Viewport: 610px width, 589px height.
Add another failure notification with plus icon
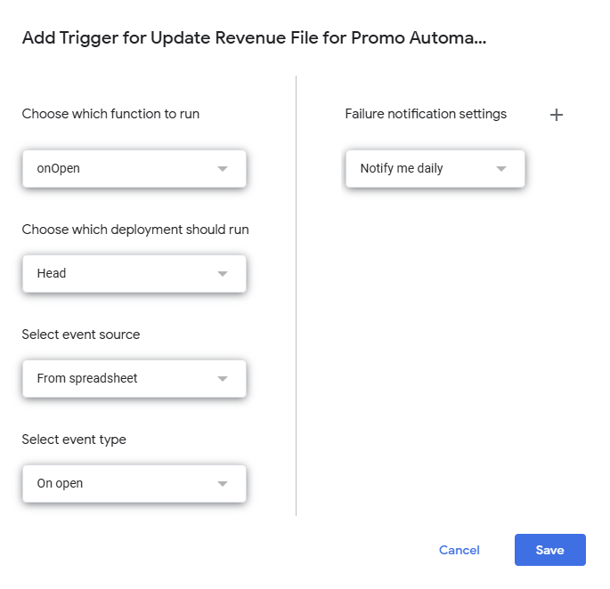(557, 115)
